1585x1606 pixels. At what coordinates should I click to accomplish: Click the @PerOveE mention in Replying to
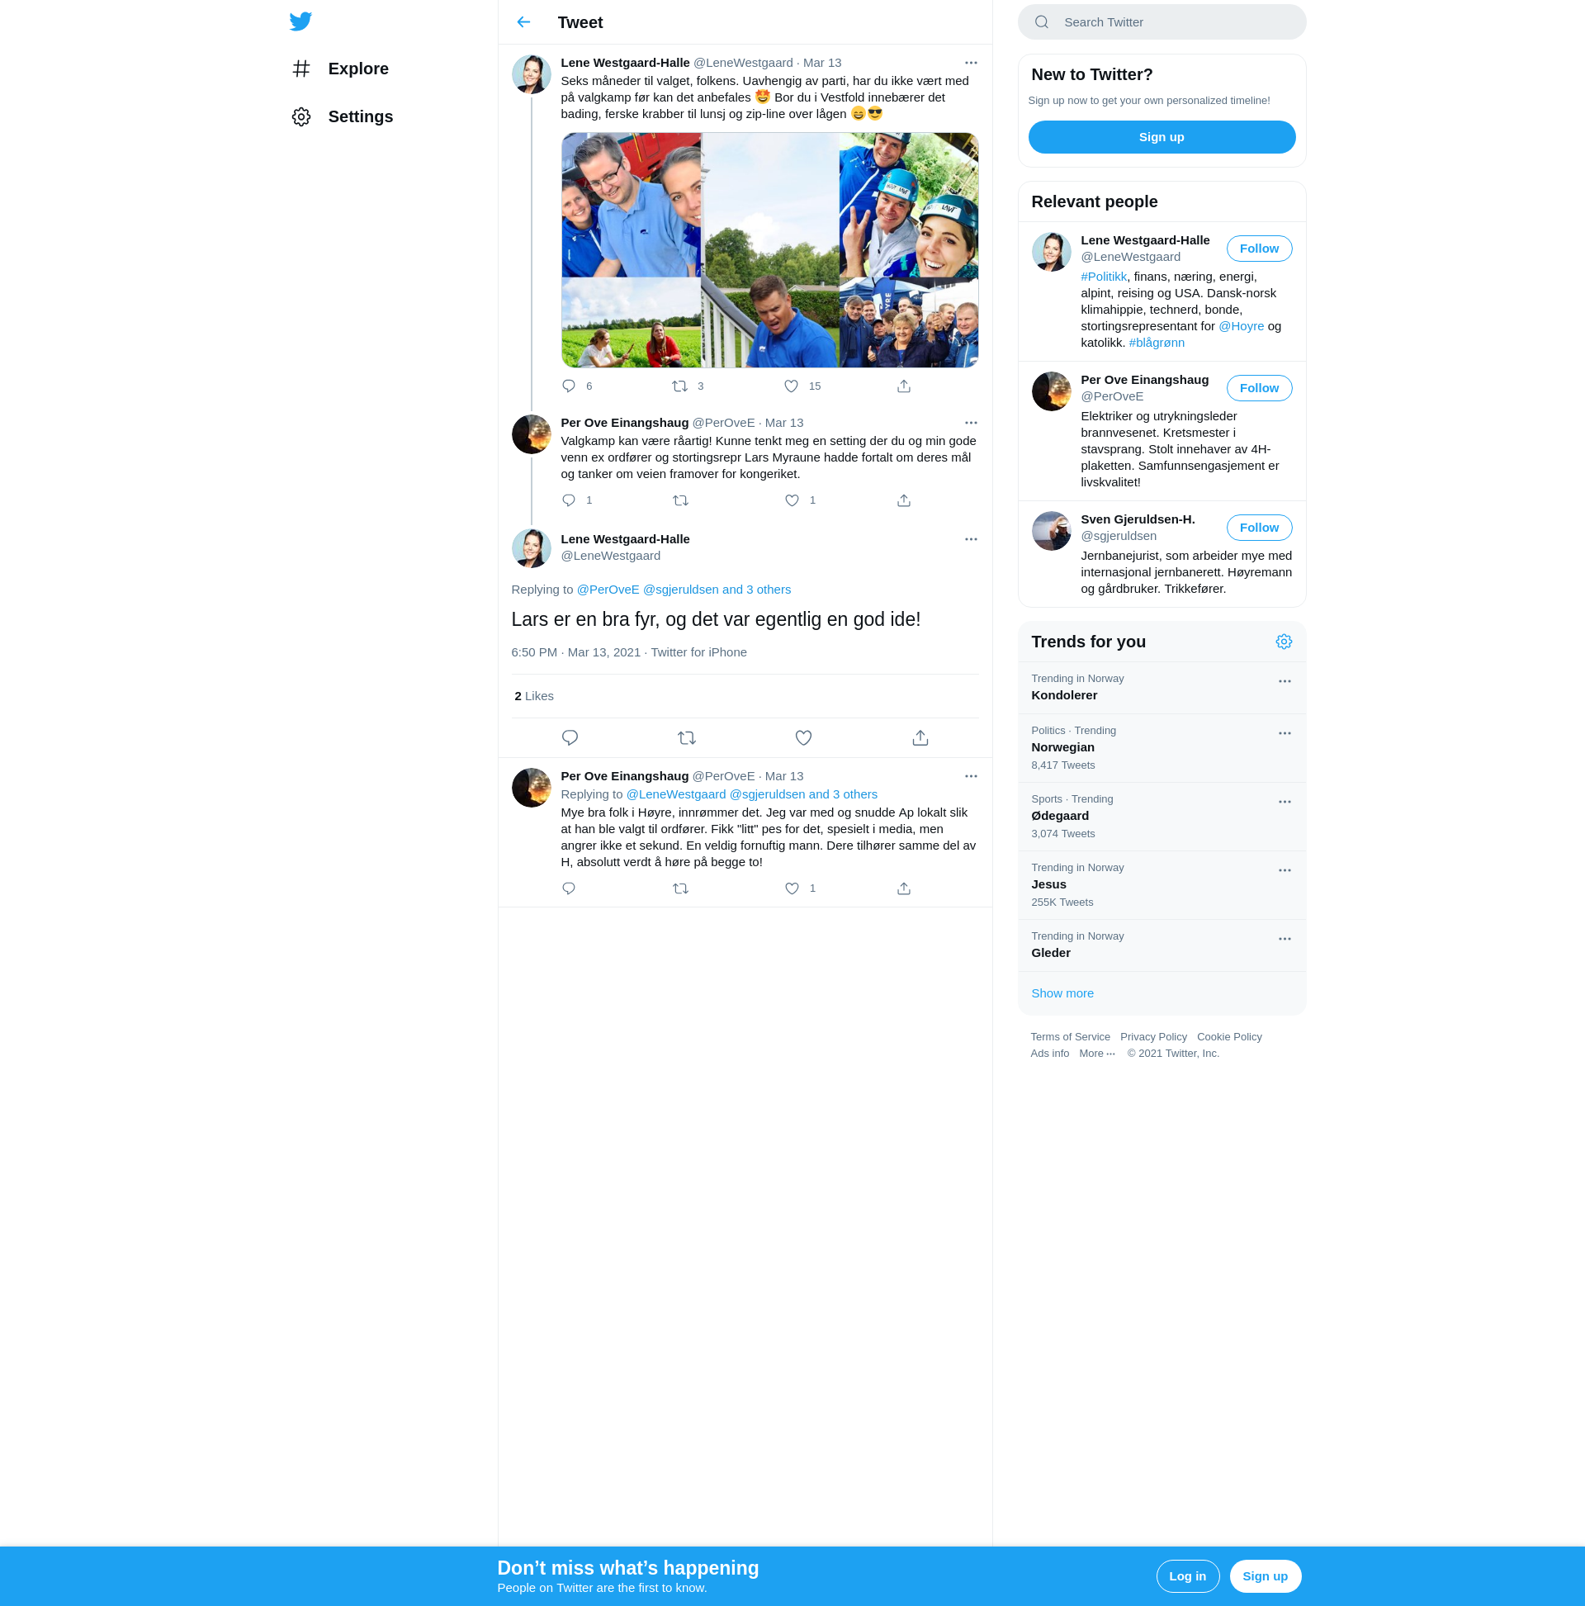click(x=608, y=590)
